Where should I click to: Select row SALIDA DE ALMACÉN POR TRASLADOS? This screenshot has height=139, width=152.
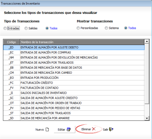tap(74, 113)
